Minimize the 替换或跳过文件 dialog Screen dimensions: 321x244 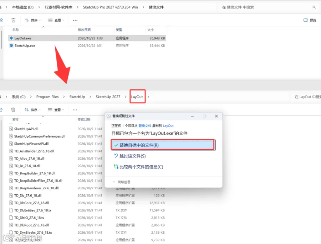coord(193,116)
